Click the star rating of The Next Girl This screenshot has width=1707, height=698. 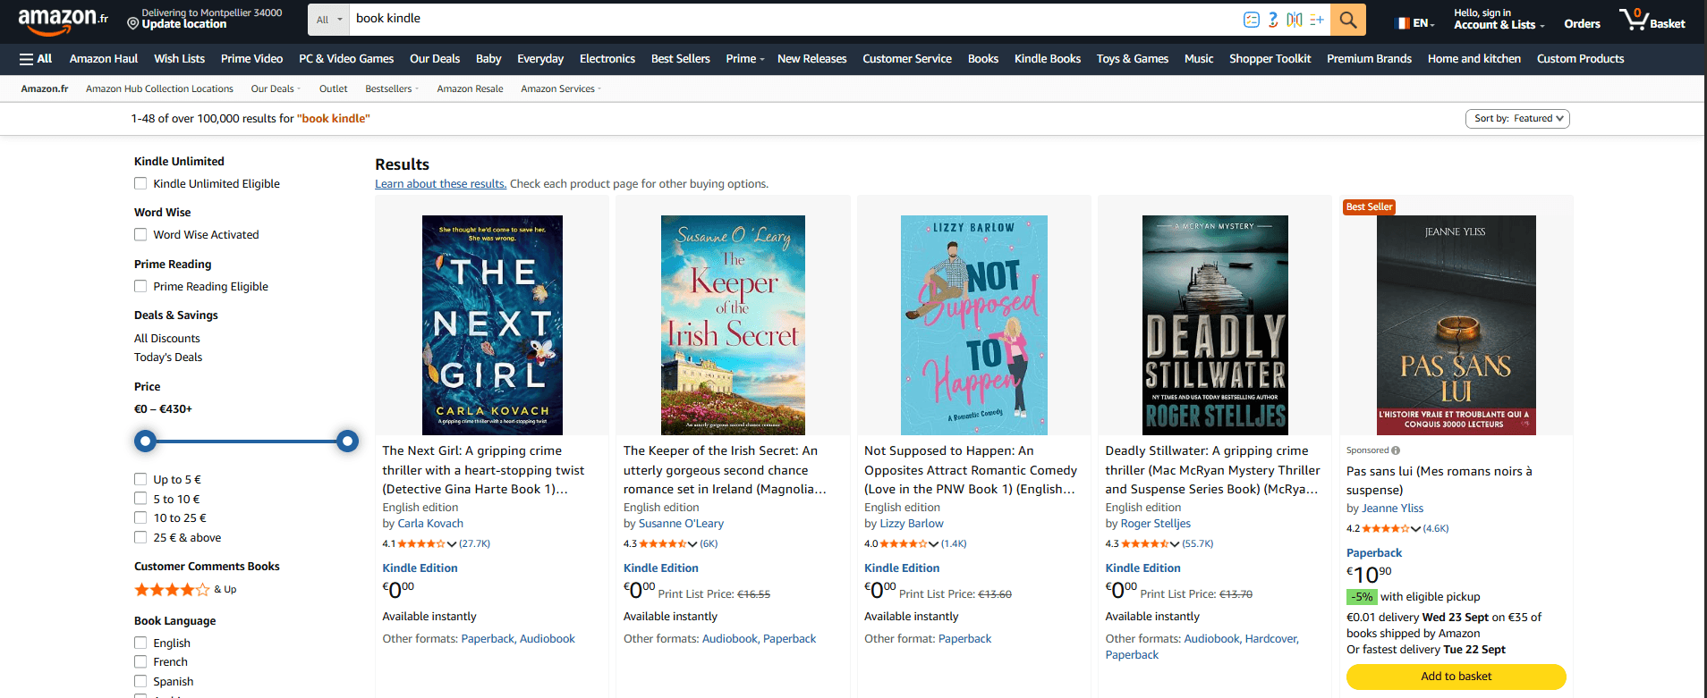click(x=421, y=543)
